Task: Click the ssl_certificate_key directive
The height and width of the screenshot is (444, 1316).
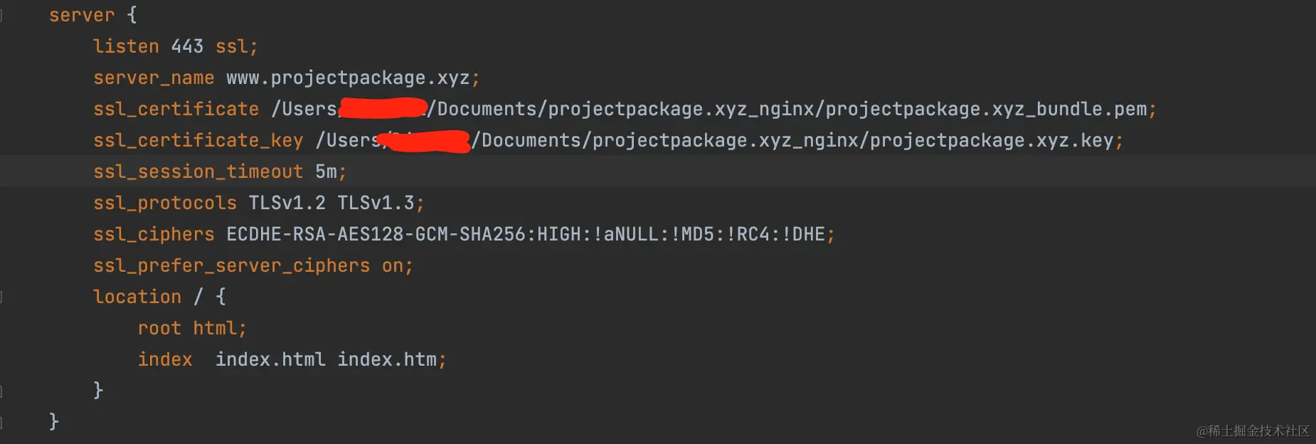Action: (198, 141)
